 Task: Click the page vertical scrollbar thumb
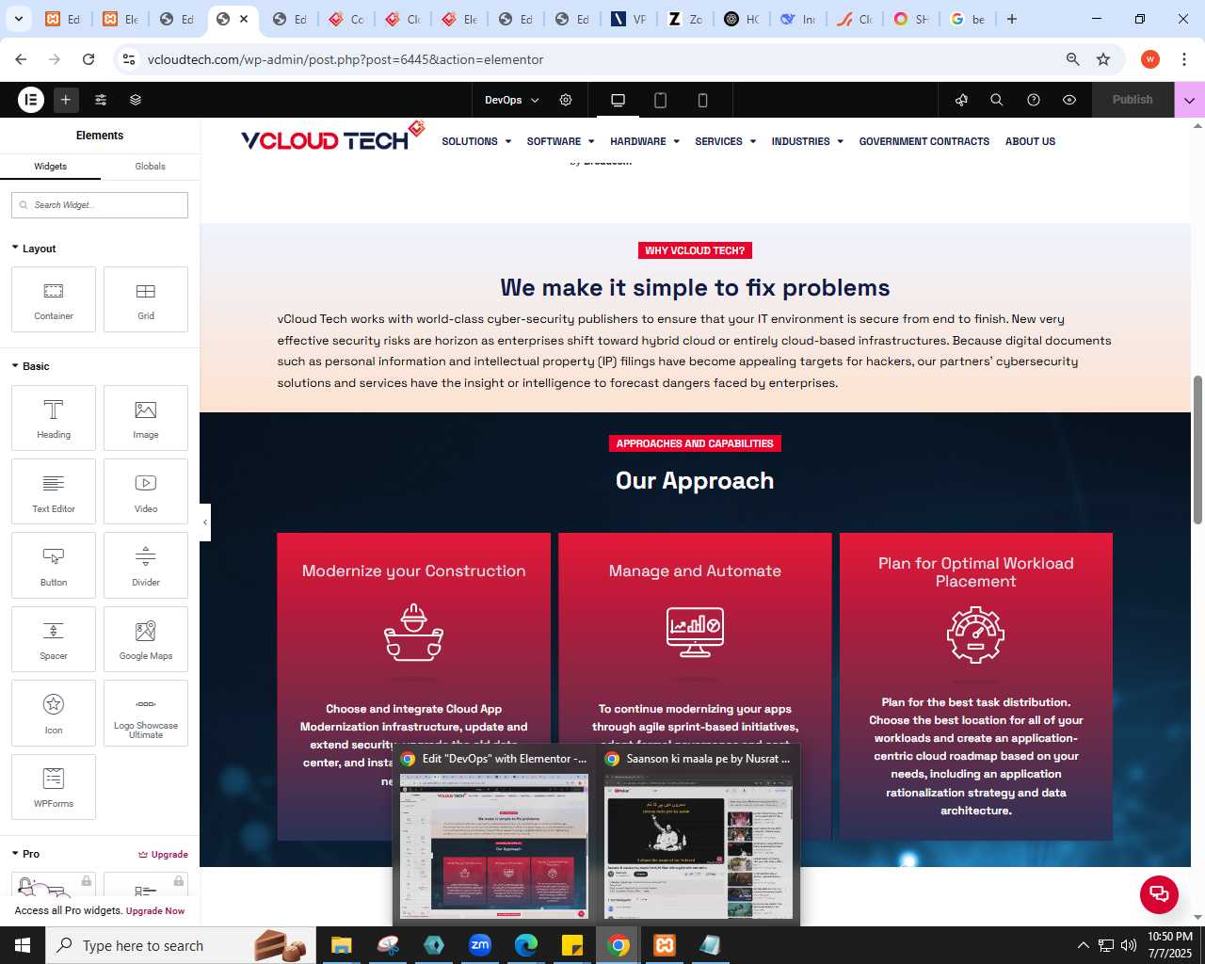point(1197,450)
